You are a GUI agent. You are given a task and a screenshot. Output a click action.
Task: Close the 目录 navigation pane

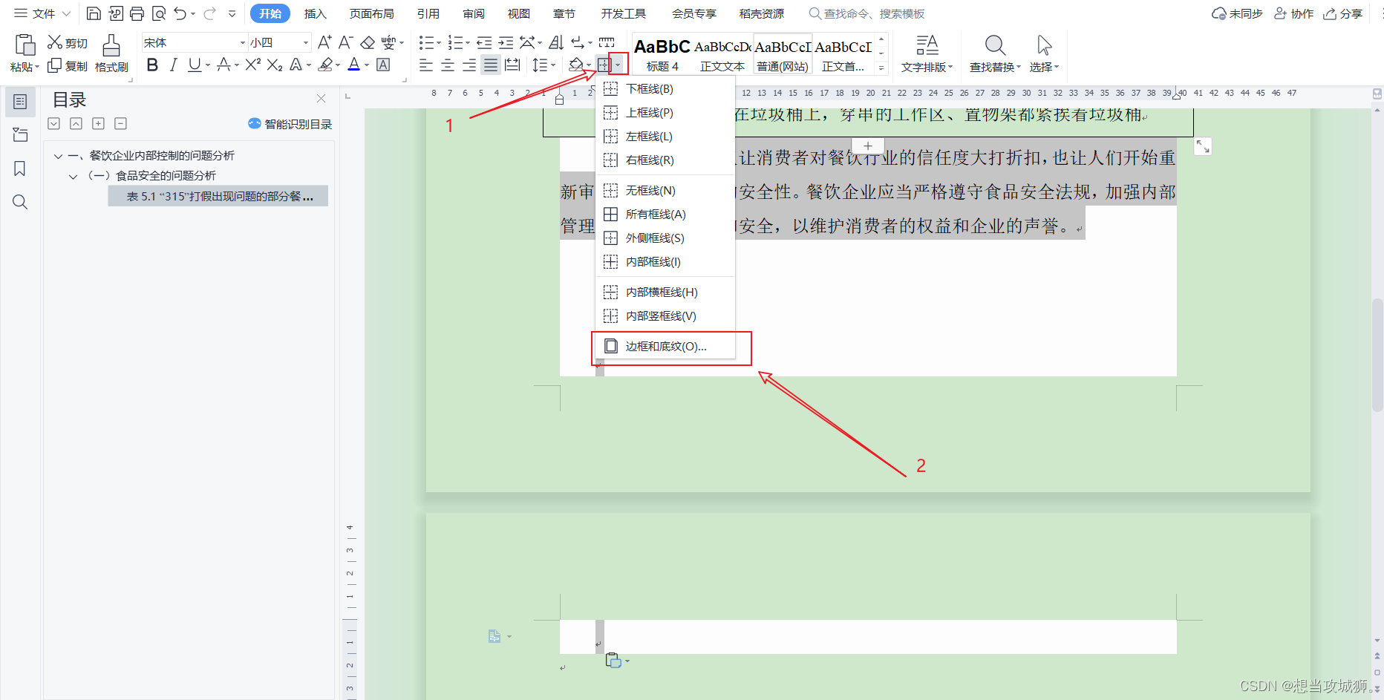coord(321,99)
